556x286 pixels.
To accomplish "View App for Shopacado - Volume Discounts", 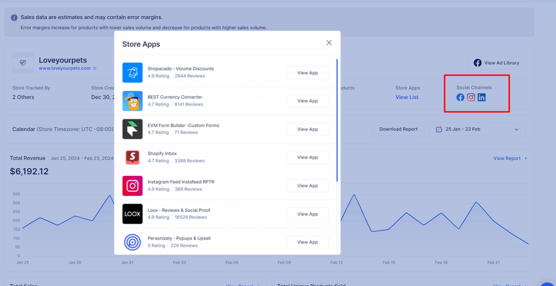I will 308,73.
